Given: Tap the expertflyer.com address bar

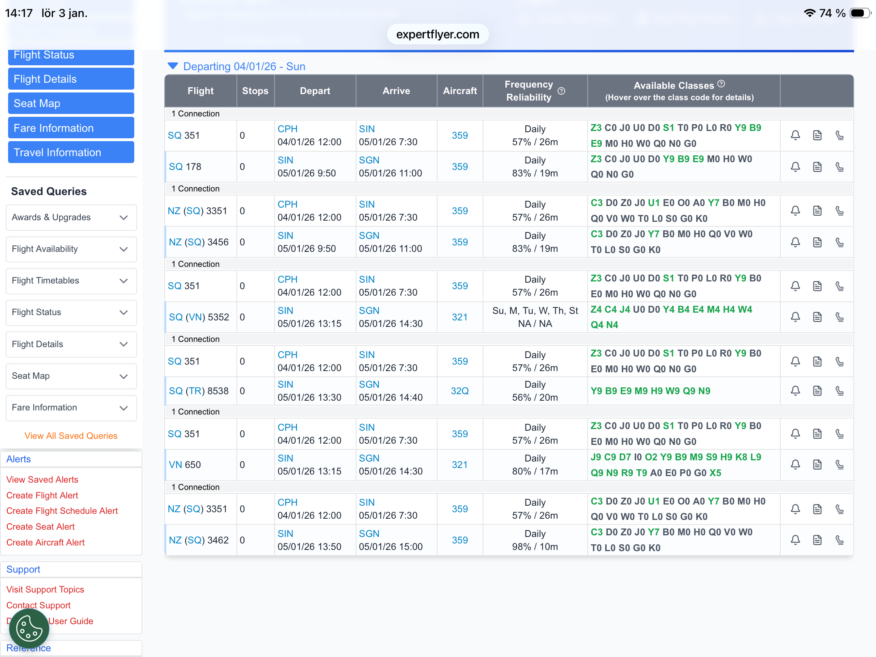Looking at the screenshot, I should [x=438, y=34].
